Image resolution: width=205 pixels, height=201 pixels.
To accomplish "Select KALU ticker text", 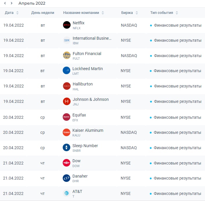I will point(76,135).
